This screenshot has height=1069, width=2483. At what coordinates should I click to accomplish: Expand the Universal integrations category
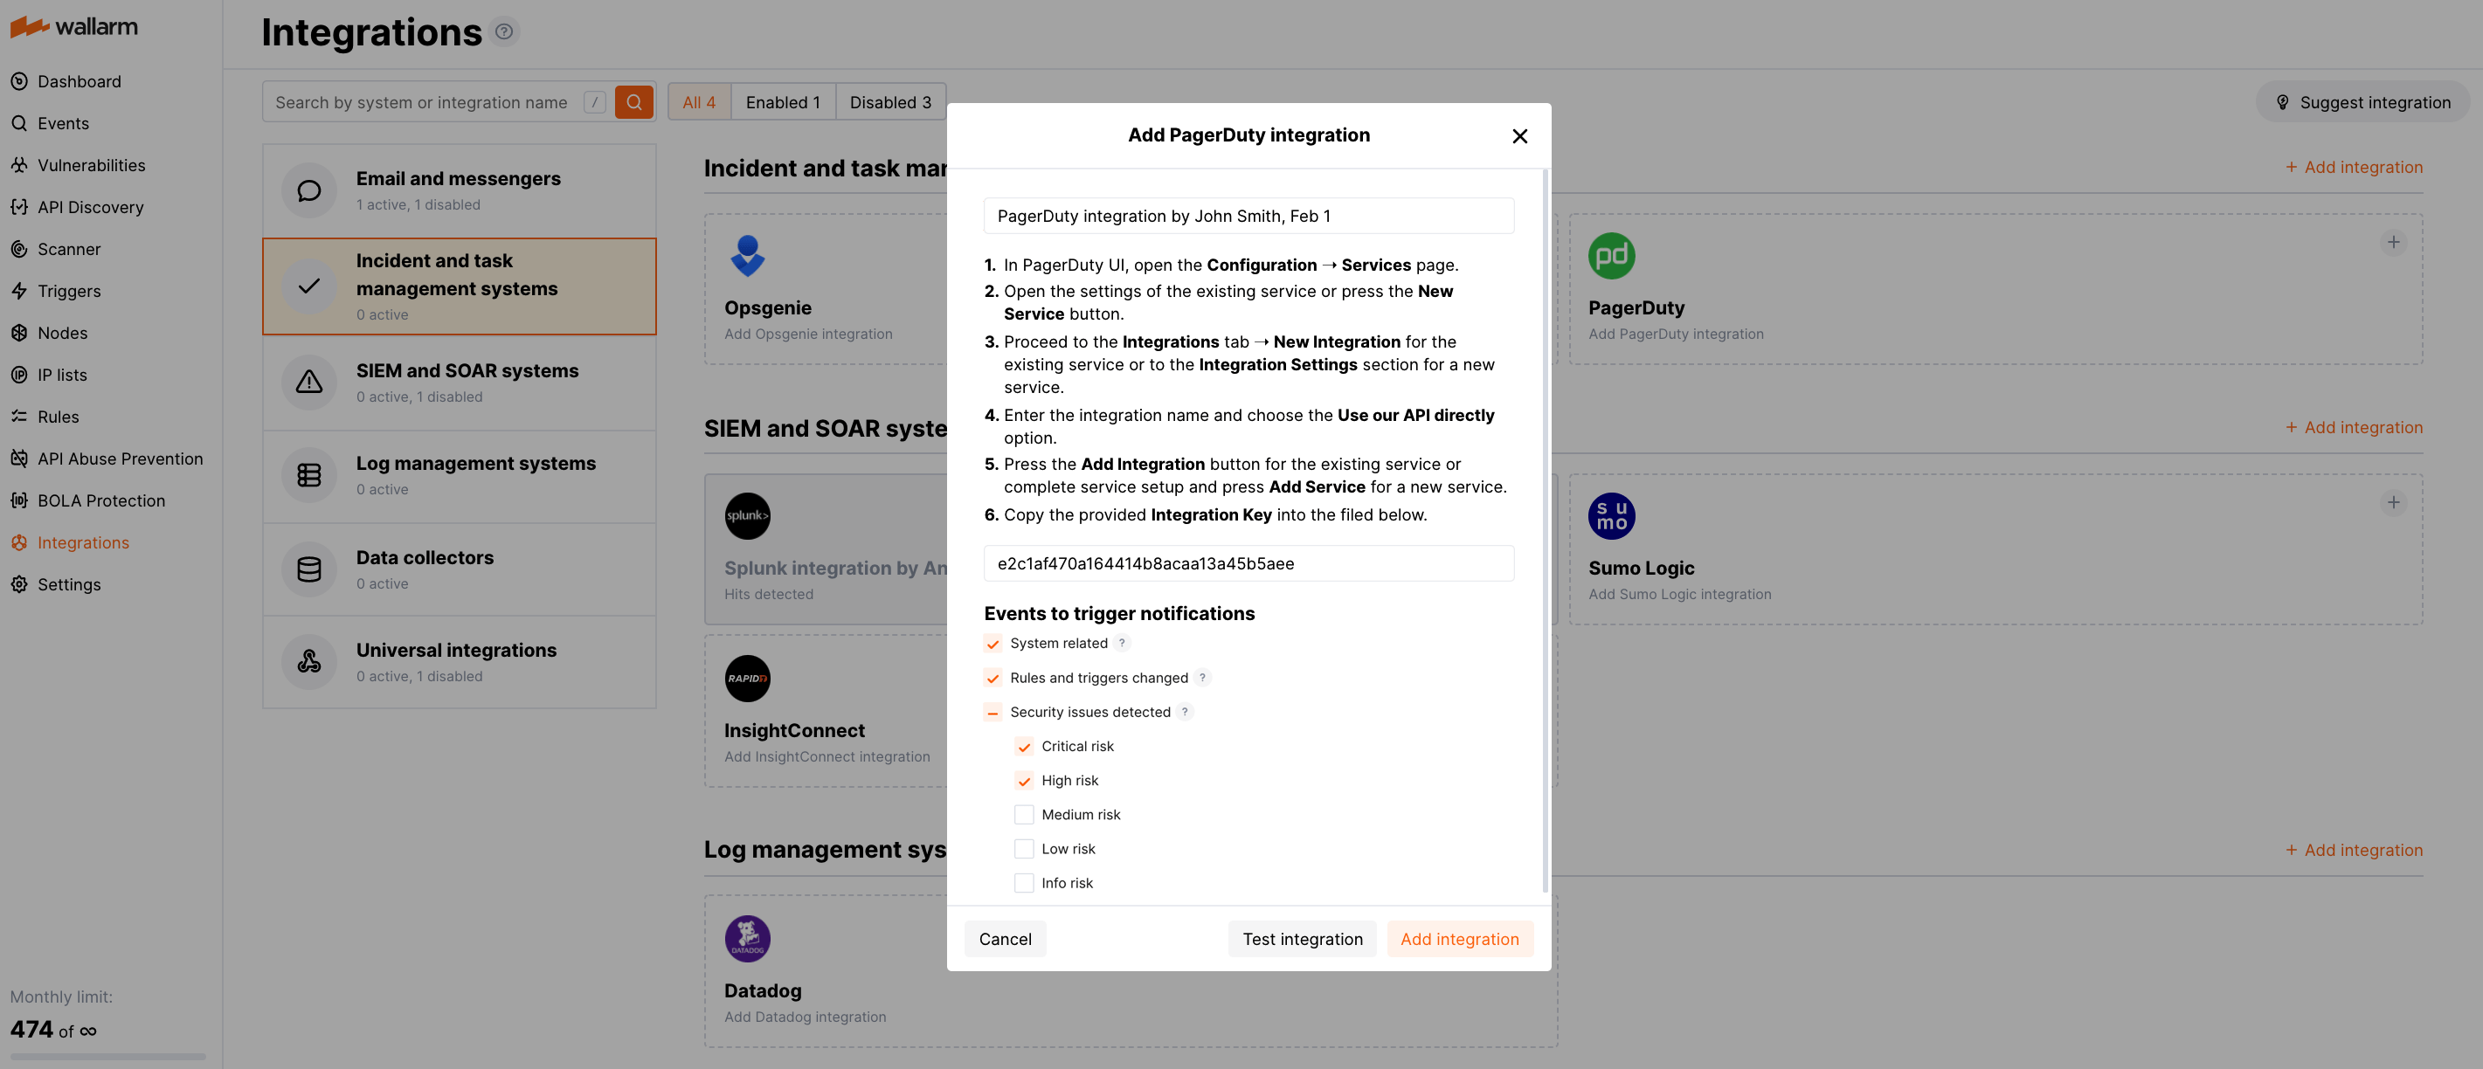point(460,661)
